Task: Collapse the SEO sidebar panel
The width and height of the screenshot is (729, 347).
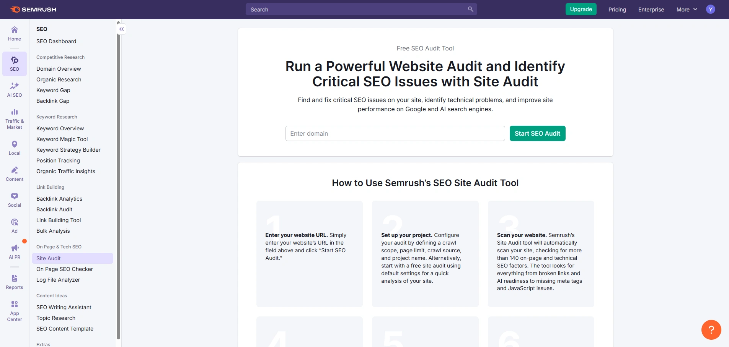Action: tap(121, 29)
